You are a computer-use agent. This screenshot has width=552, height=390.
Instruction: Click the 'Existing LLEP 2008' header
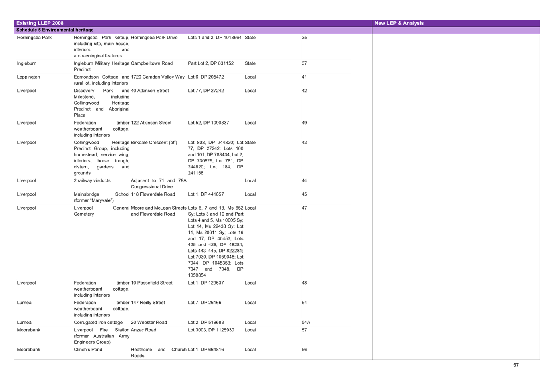[40, 23]
